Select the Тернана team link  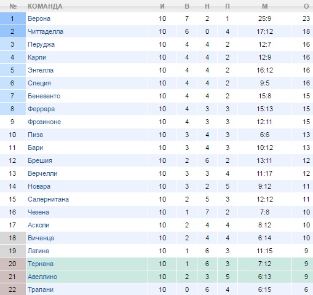coord(41,264)
